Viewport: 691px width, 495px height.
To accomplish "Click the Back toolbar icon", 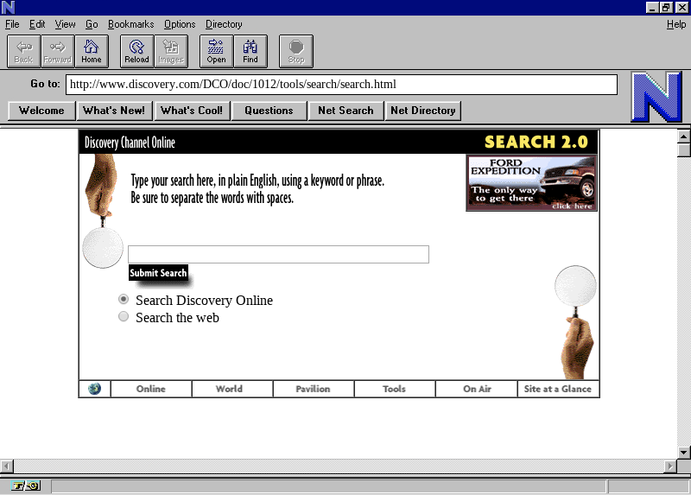I will click(23, 51).
